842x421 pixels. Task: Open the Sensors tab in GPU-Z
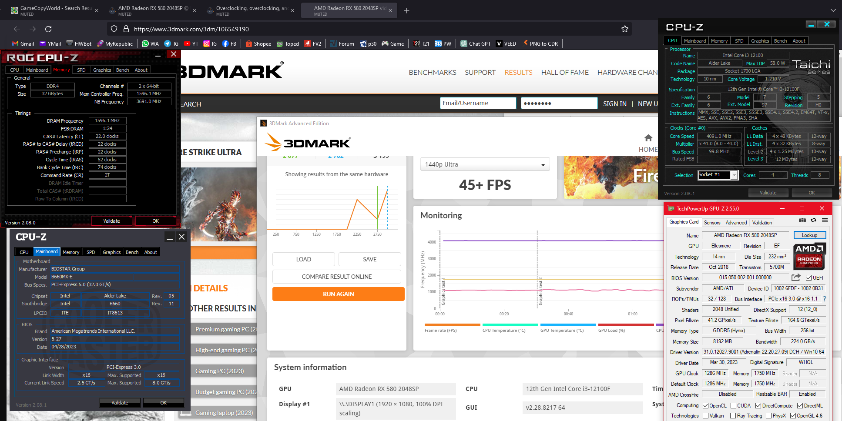tap(712, 223)
